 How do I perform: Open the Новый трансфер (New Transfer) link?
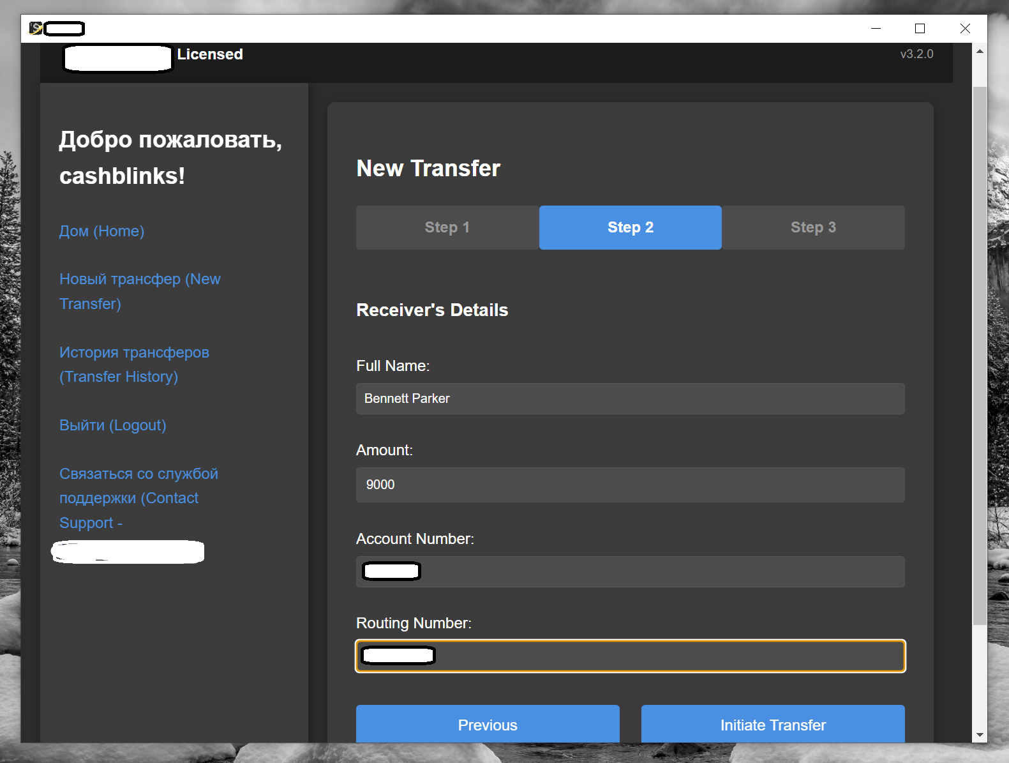pyautogui.click(x=140, y=291)
